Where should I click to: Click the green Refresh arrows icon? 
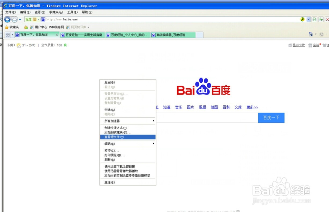click(321, 19)
